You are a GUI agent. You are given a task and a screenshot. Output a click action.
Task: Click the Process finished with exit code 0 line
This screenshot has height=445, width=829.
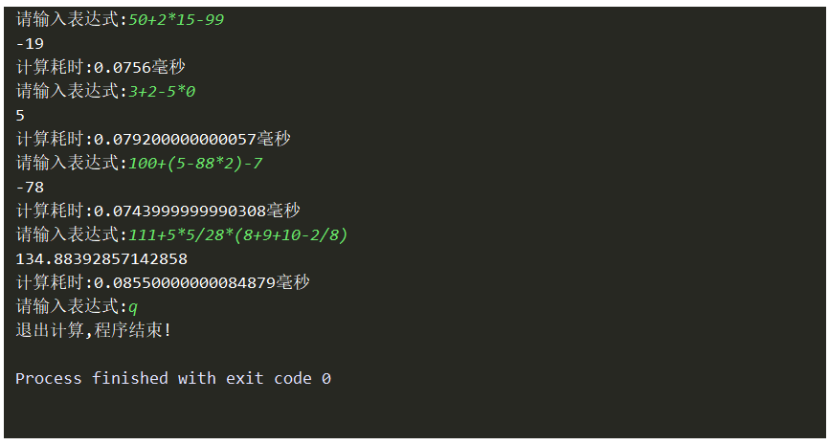(173, 378)
